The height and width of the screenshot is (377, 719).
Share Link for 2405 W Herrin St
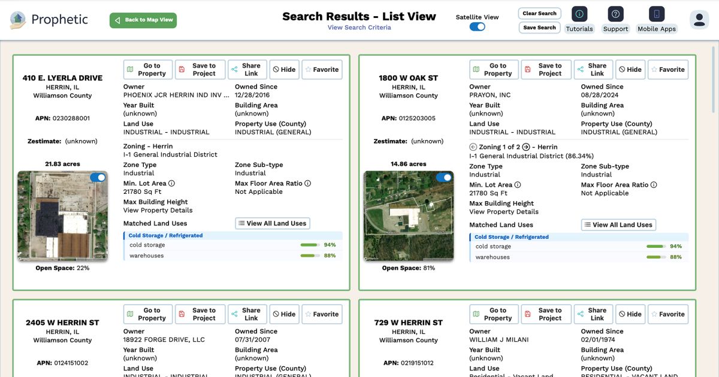click(x=247, y=314)
